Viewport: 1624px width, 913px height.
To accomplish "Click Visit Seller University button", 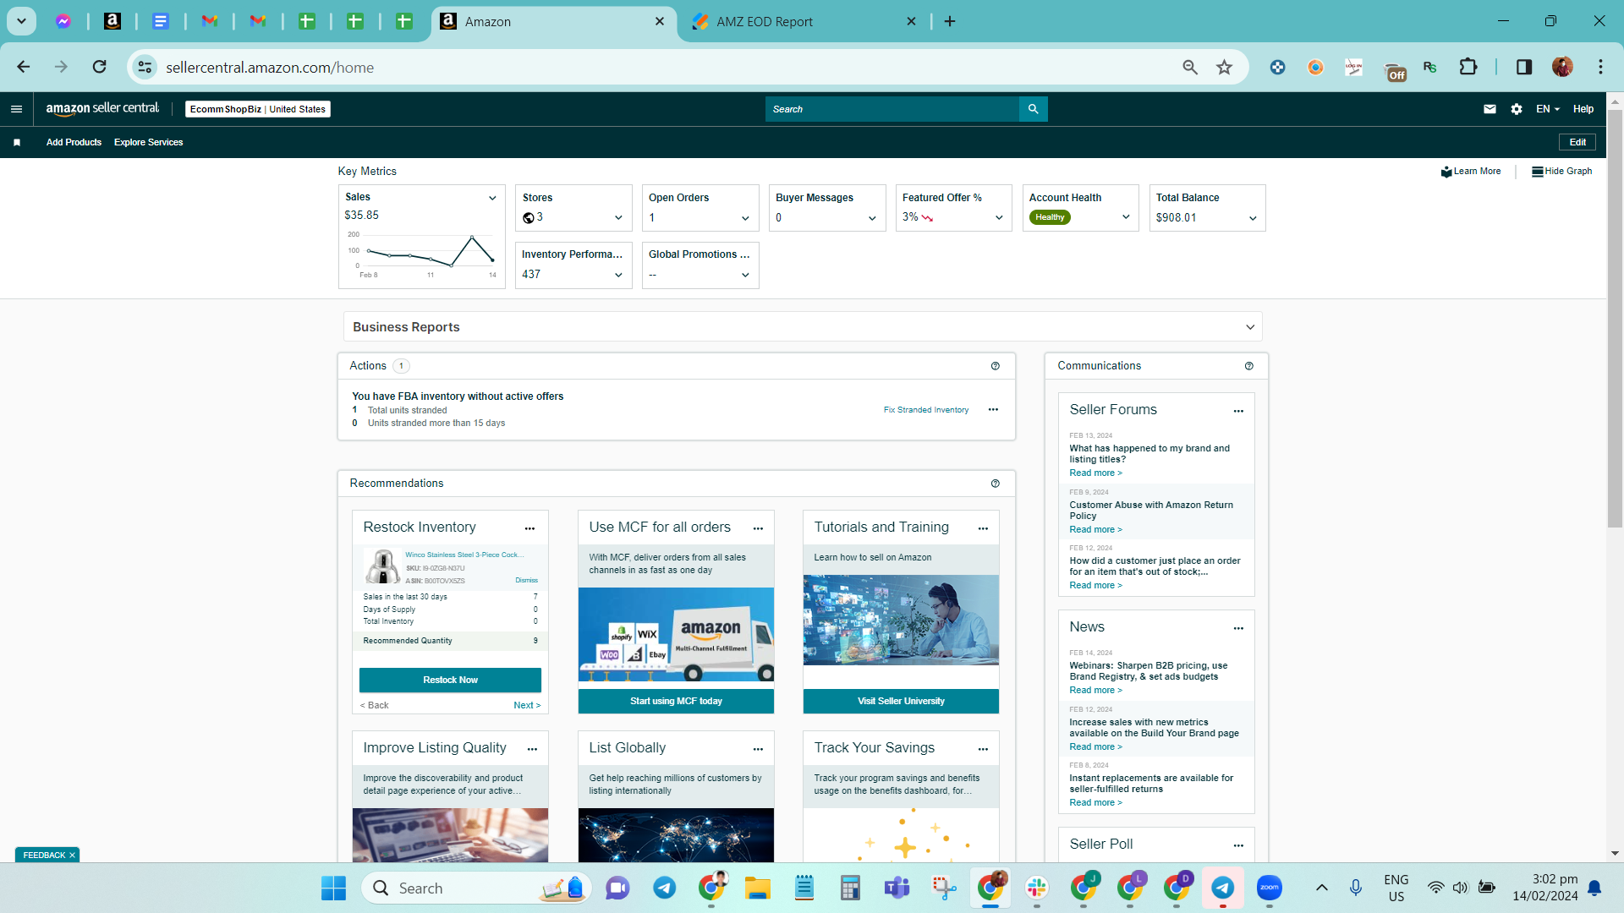I will (901, 702).
